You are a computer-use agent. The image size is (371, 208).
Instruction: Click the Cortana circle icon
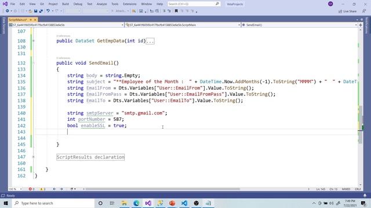[100, 203]
